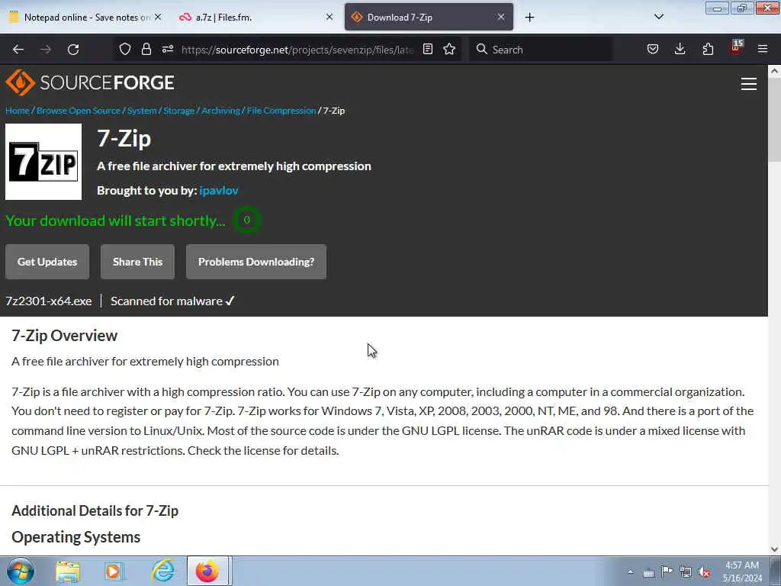Click Problems Downloading? button
The image size is (781, 586).
click(x=256, y=262)
